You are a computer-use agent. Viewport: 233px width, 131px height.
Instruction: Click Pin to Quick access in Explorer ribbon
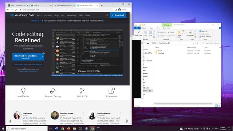tap(138, 33)
